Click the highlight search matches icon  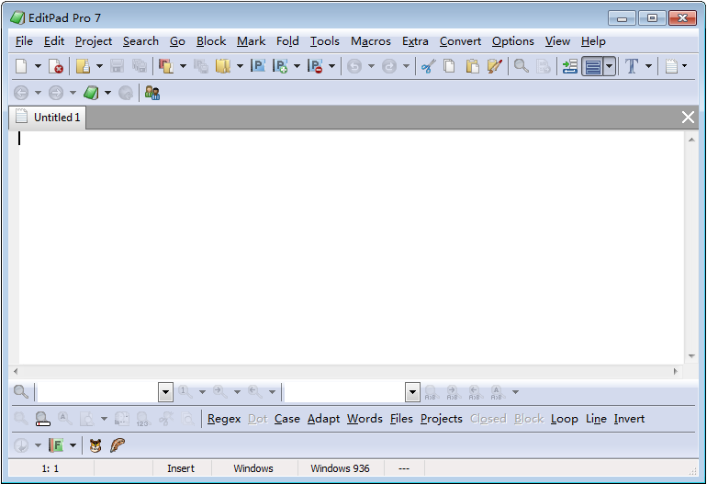[43, 419]
